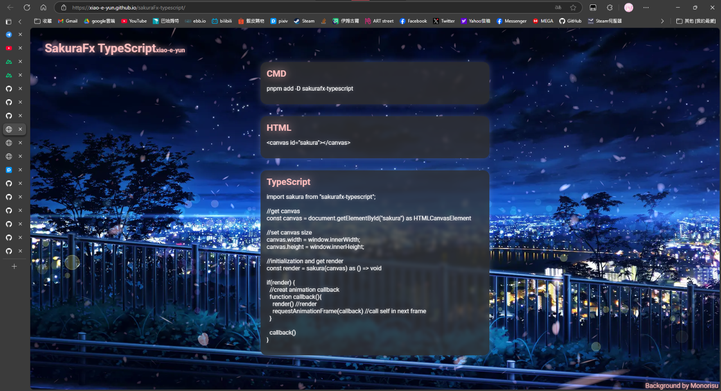Image resolution: width=721 pixels, height=391 pixels.
Task: Open the user profile avatar
Action: pyautogui.click(x=629, y=8)
